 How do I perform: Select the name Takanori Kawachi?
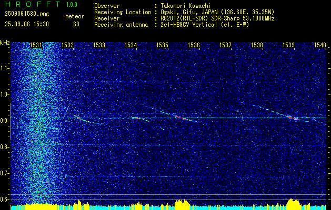(x=185, y=6)
